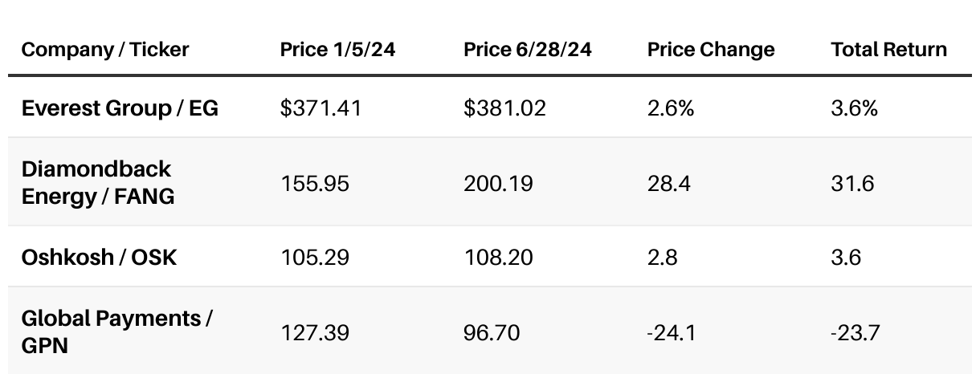Click the 108.20 price cell
980x382 pixels.
tap(498, 258)
